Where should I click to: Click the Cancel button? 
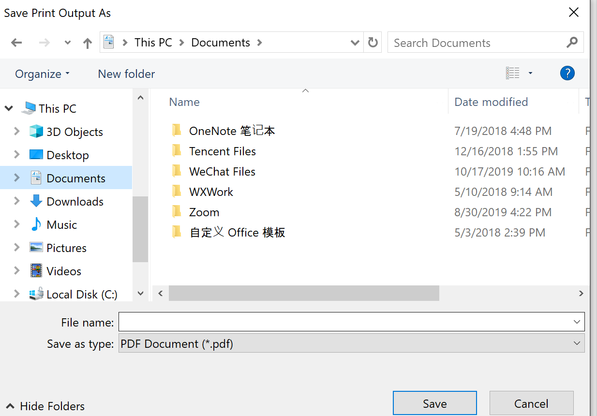(531, 404)
